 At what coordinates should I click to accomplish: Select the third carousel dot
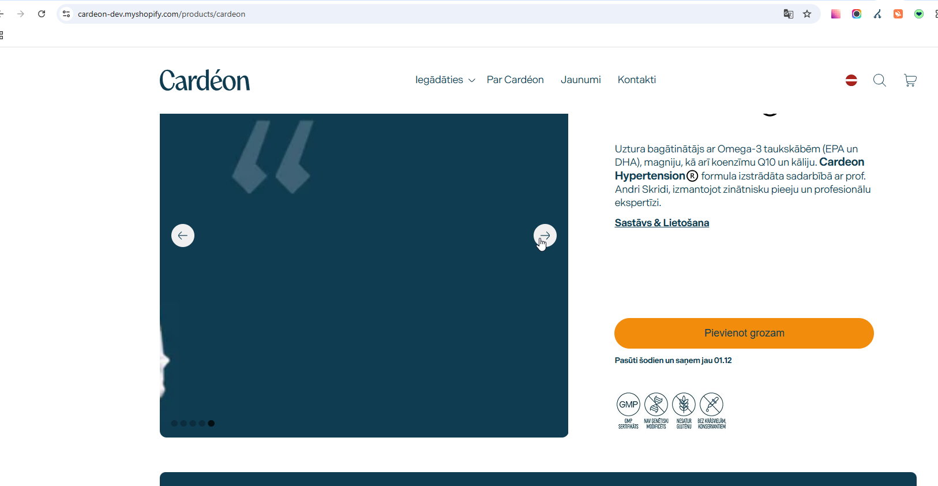(193, 423)
